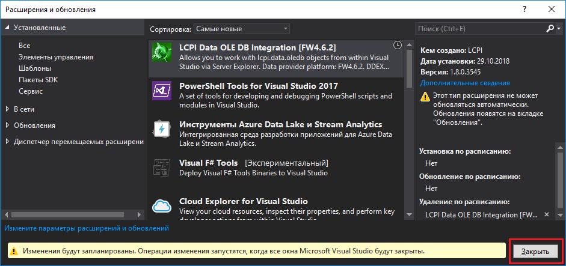Viewport: 566px width, 266px height.
Task: Expand Диспетчер перемещаемых расширений node
Action: (x=8, y=142)
